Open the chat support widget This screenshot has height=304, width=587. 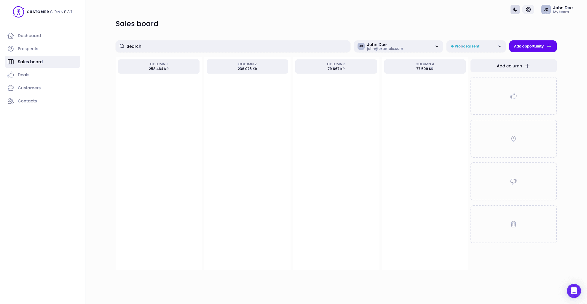574,291
